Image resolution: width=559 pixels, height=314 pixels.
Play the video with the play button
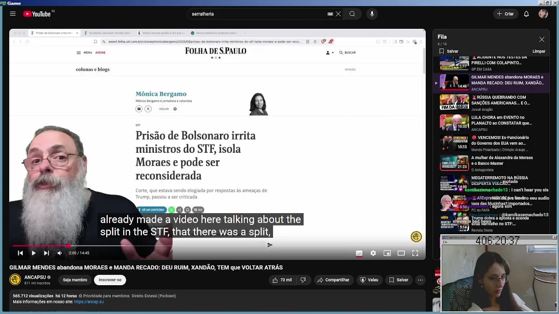click(x=33, y=253)
